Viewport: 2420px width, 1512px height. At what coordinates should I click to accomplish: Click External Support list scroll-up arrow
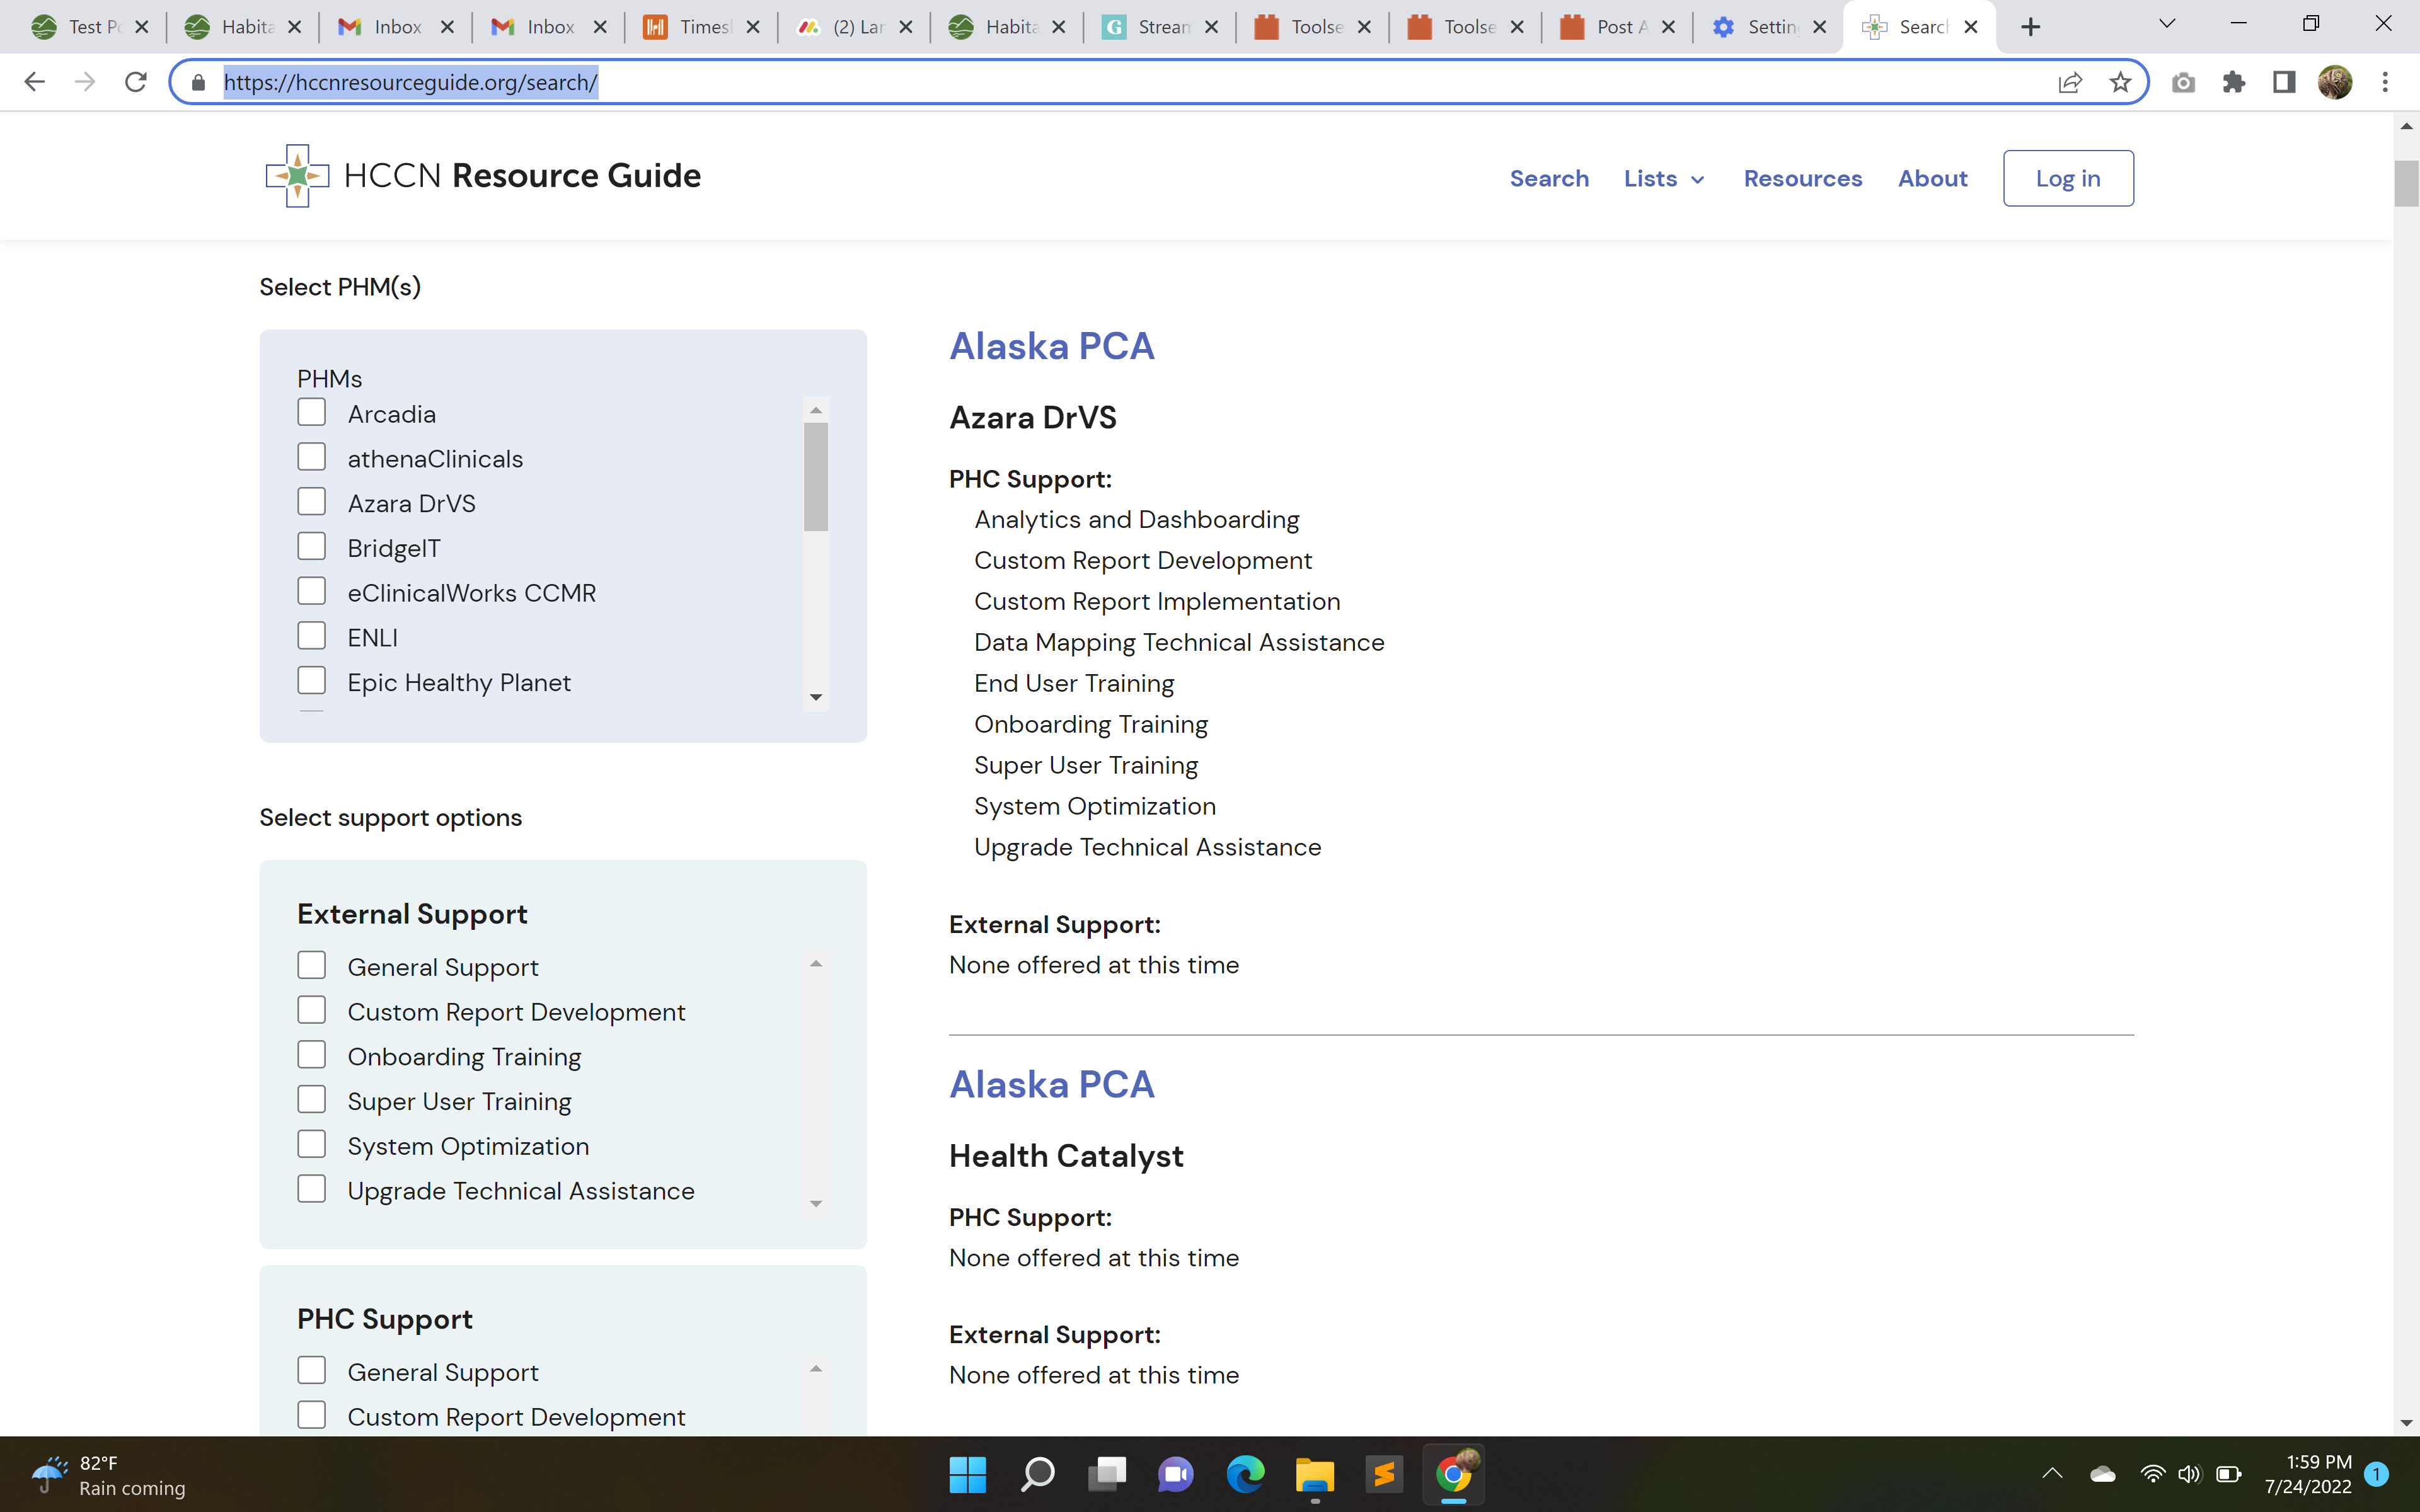[816, 964]
